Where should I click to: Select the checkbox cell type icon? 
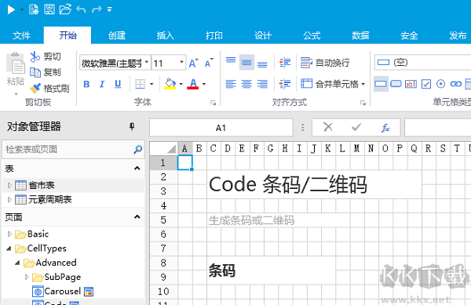click(x=426, y=84)
